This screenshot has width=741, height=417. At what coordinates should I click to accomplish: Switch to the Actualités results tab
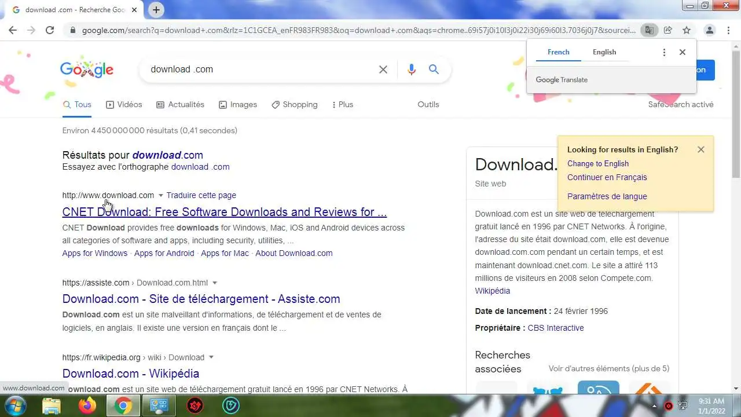point(181,105)
